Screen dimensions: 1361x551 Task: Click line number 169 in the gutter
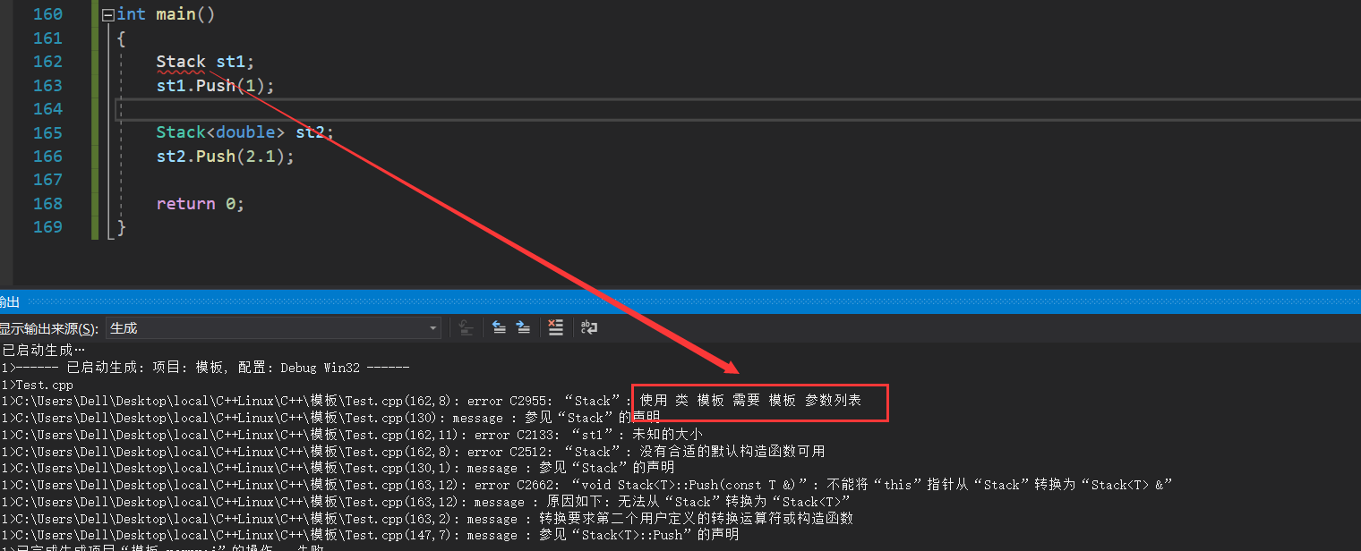(47, 227)
